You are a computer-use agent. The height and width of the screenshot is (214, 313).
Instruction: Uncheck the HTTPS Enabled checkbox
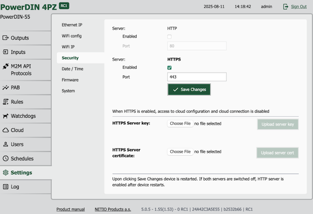169,68
